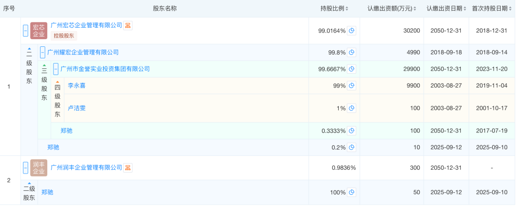The height and width of the screenshot is (207, 516).
Task: Open pie chart for 99.0164% shareholding
Action: (352, 31)
